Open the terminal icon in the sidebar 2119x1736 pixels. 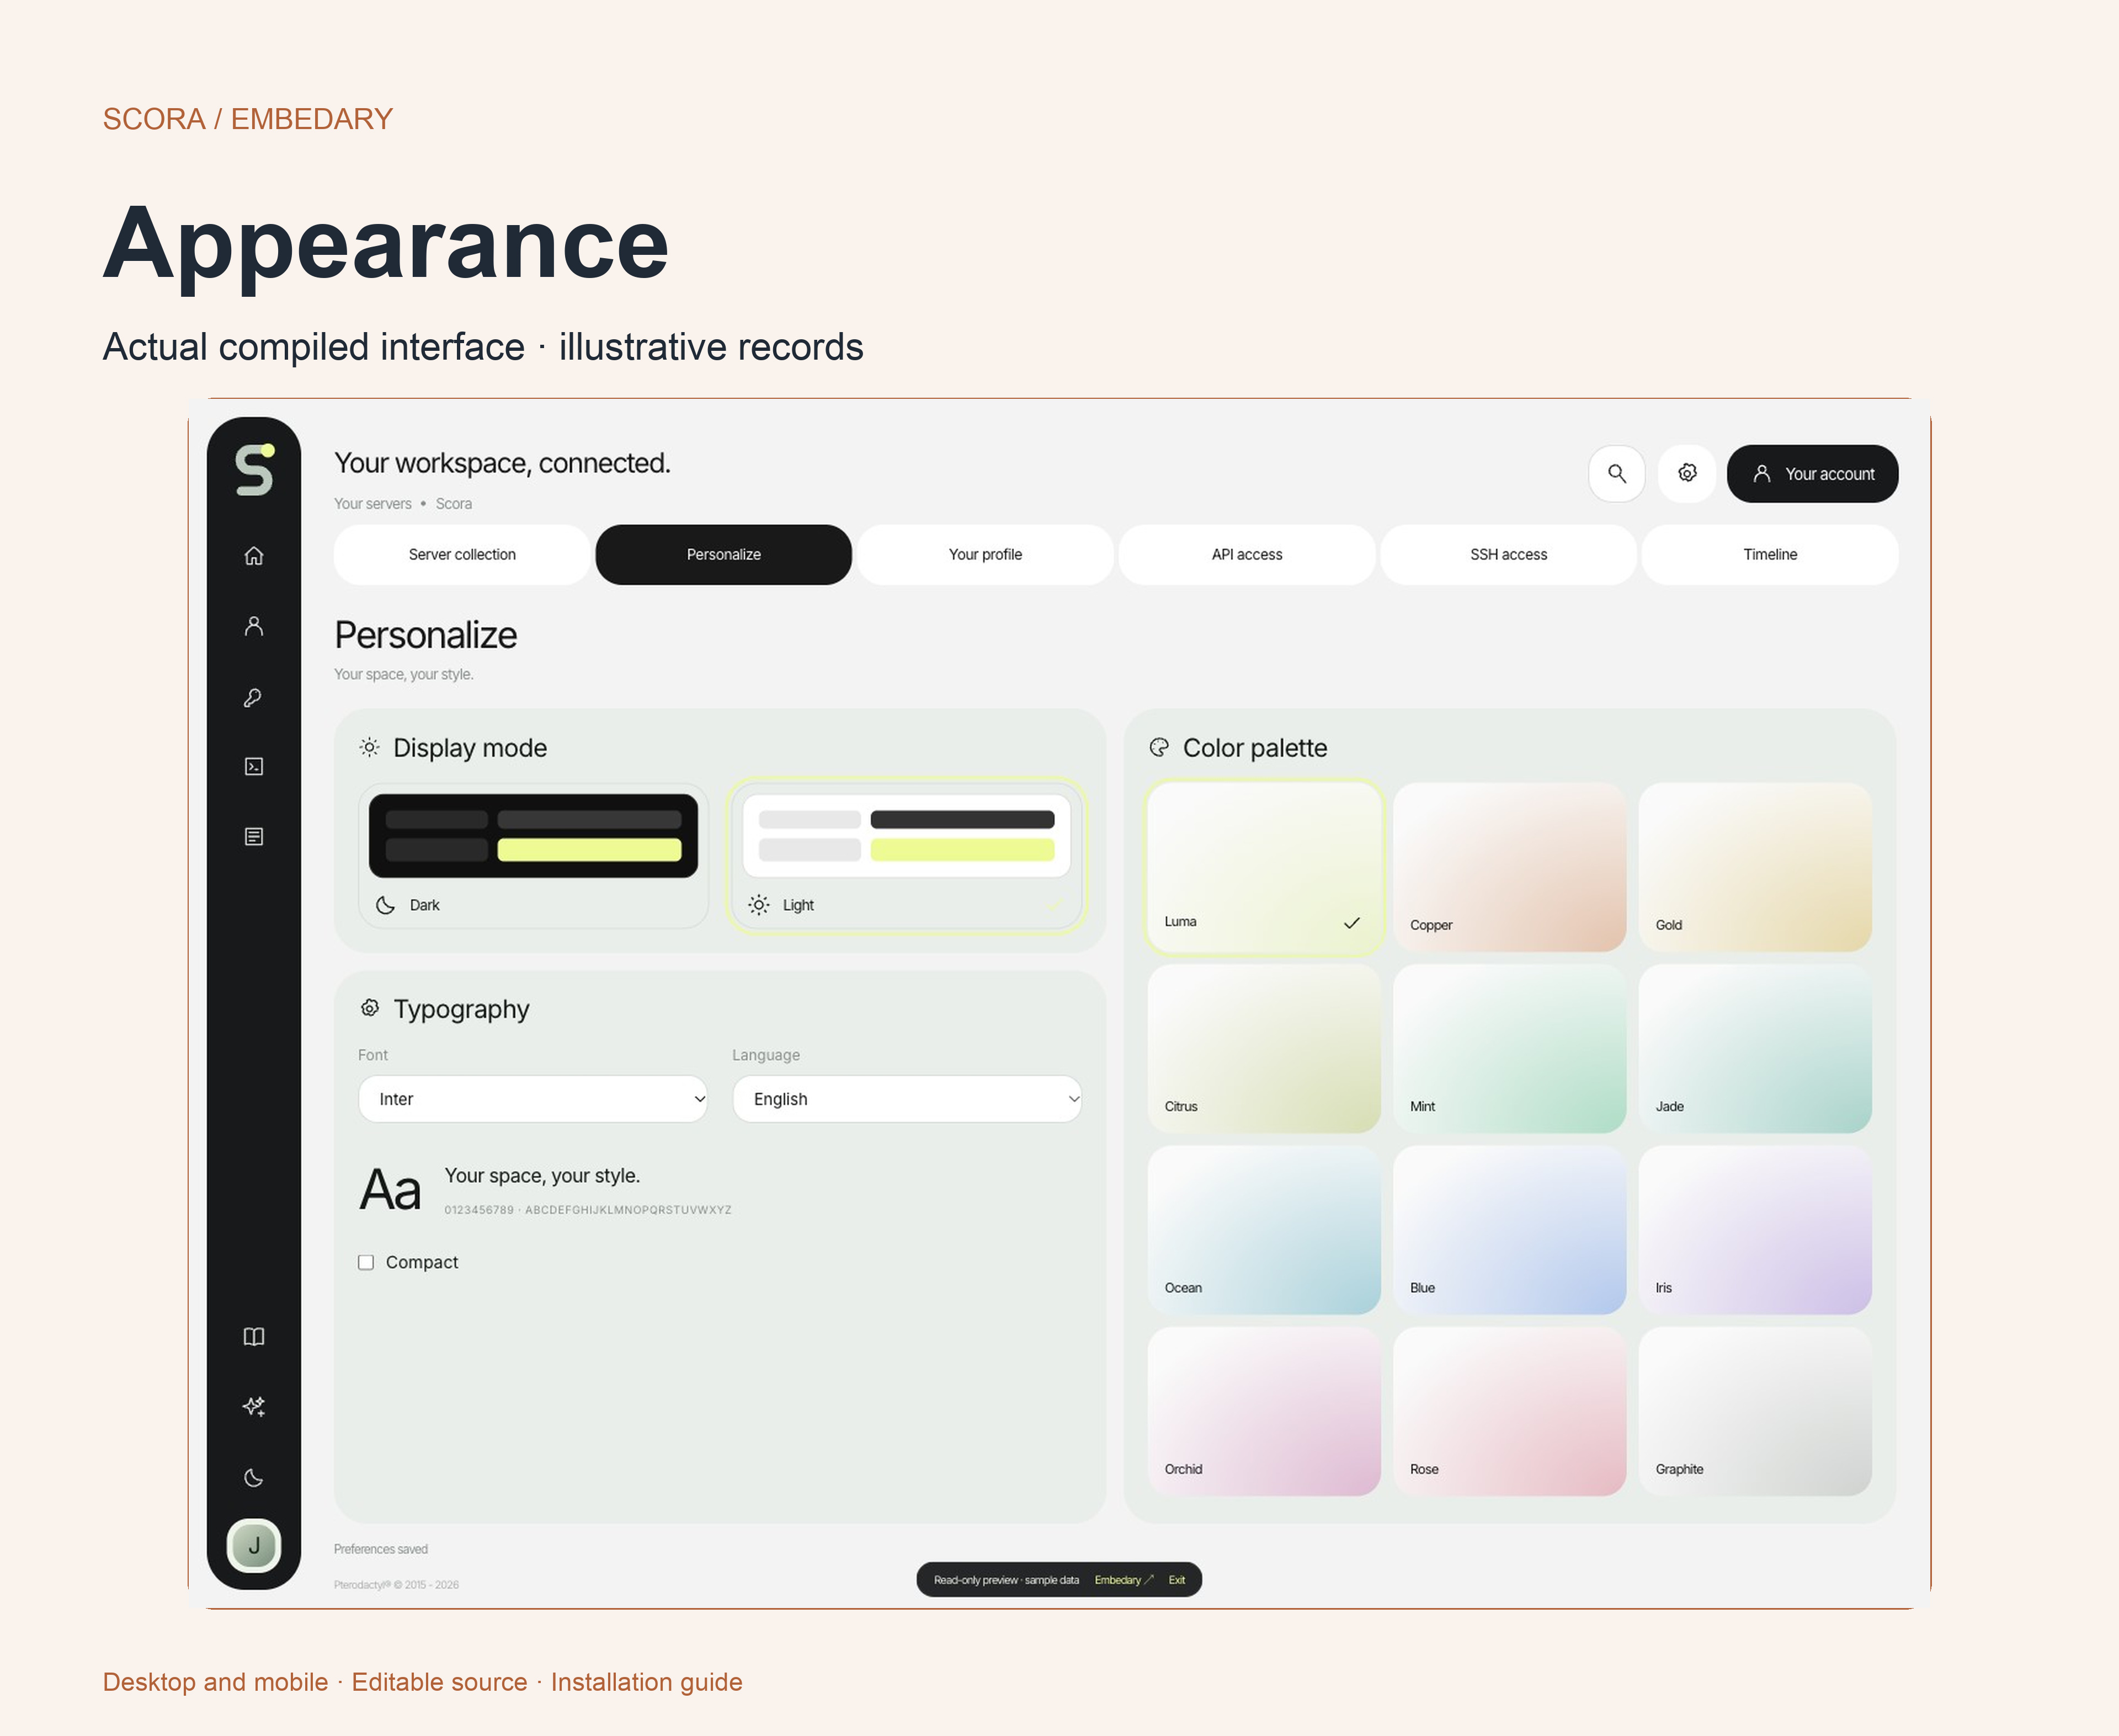(x=254, y=767)
